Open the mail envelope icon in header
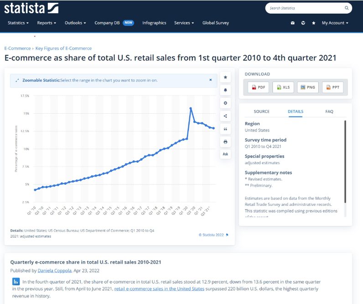363x304 pixels. [x=293, y=23]
